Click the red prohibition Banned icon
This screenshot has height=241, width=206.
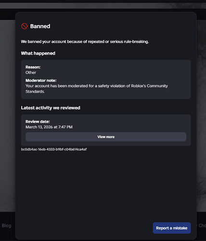click(x=25, y=26)
